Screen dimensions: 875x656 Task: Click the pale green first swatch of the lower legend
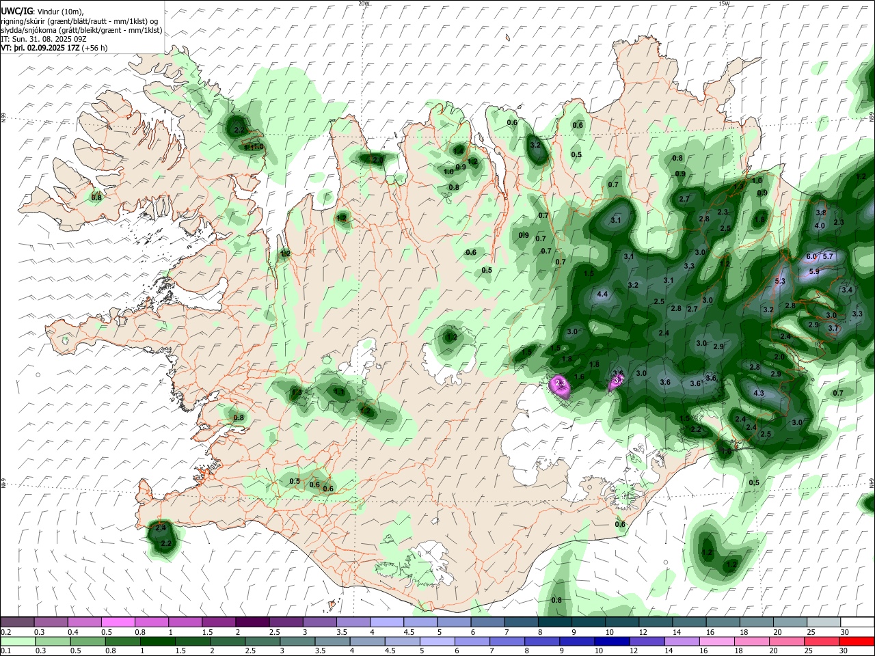coord(18,641)
